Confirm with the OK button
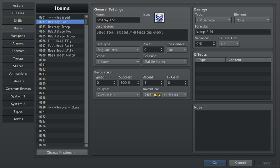This screenshot has width=280, height=168. 215,163
